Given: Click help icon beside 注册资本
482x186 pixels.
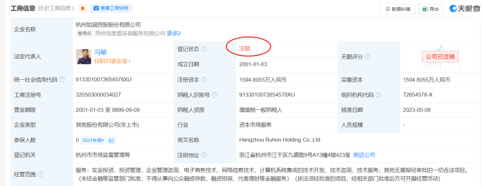Looking at the screenshot, I should [204, 80].
